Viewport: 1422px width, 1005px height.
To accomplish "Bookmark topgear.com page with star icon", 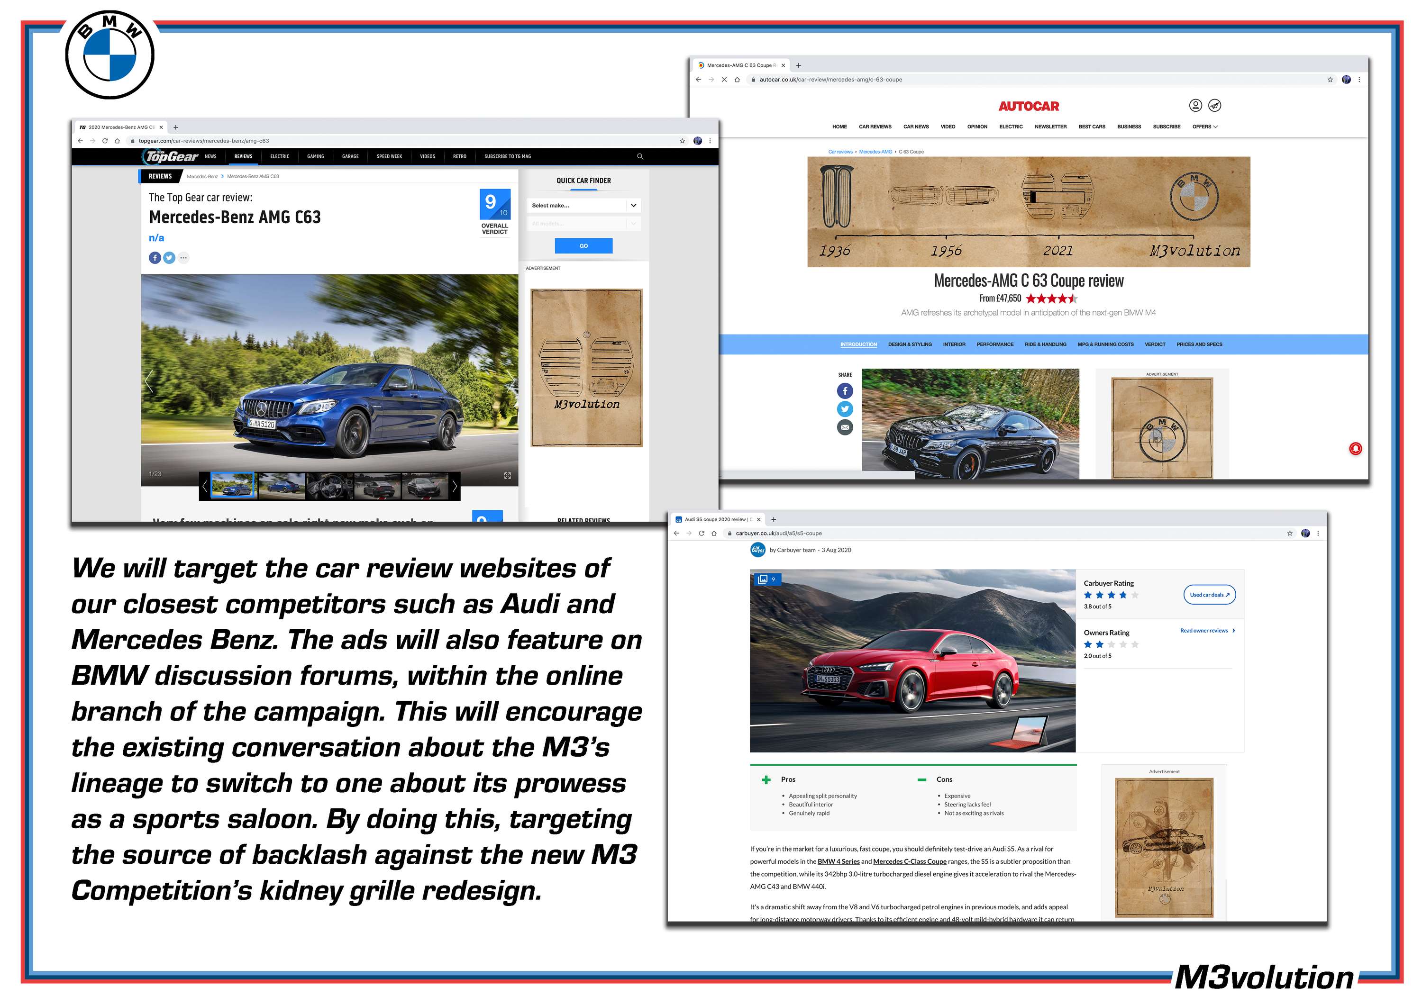I will pos(682,141).
